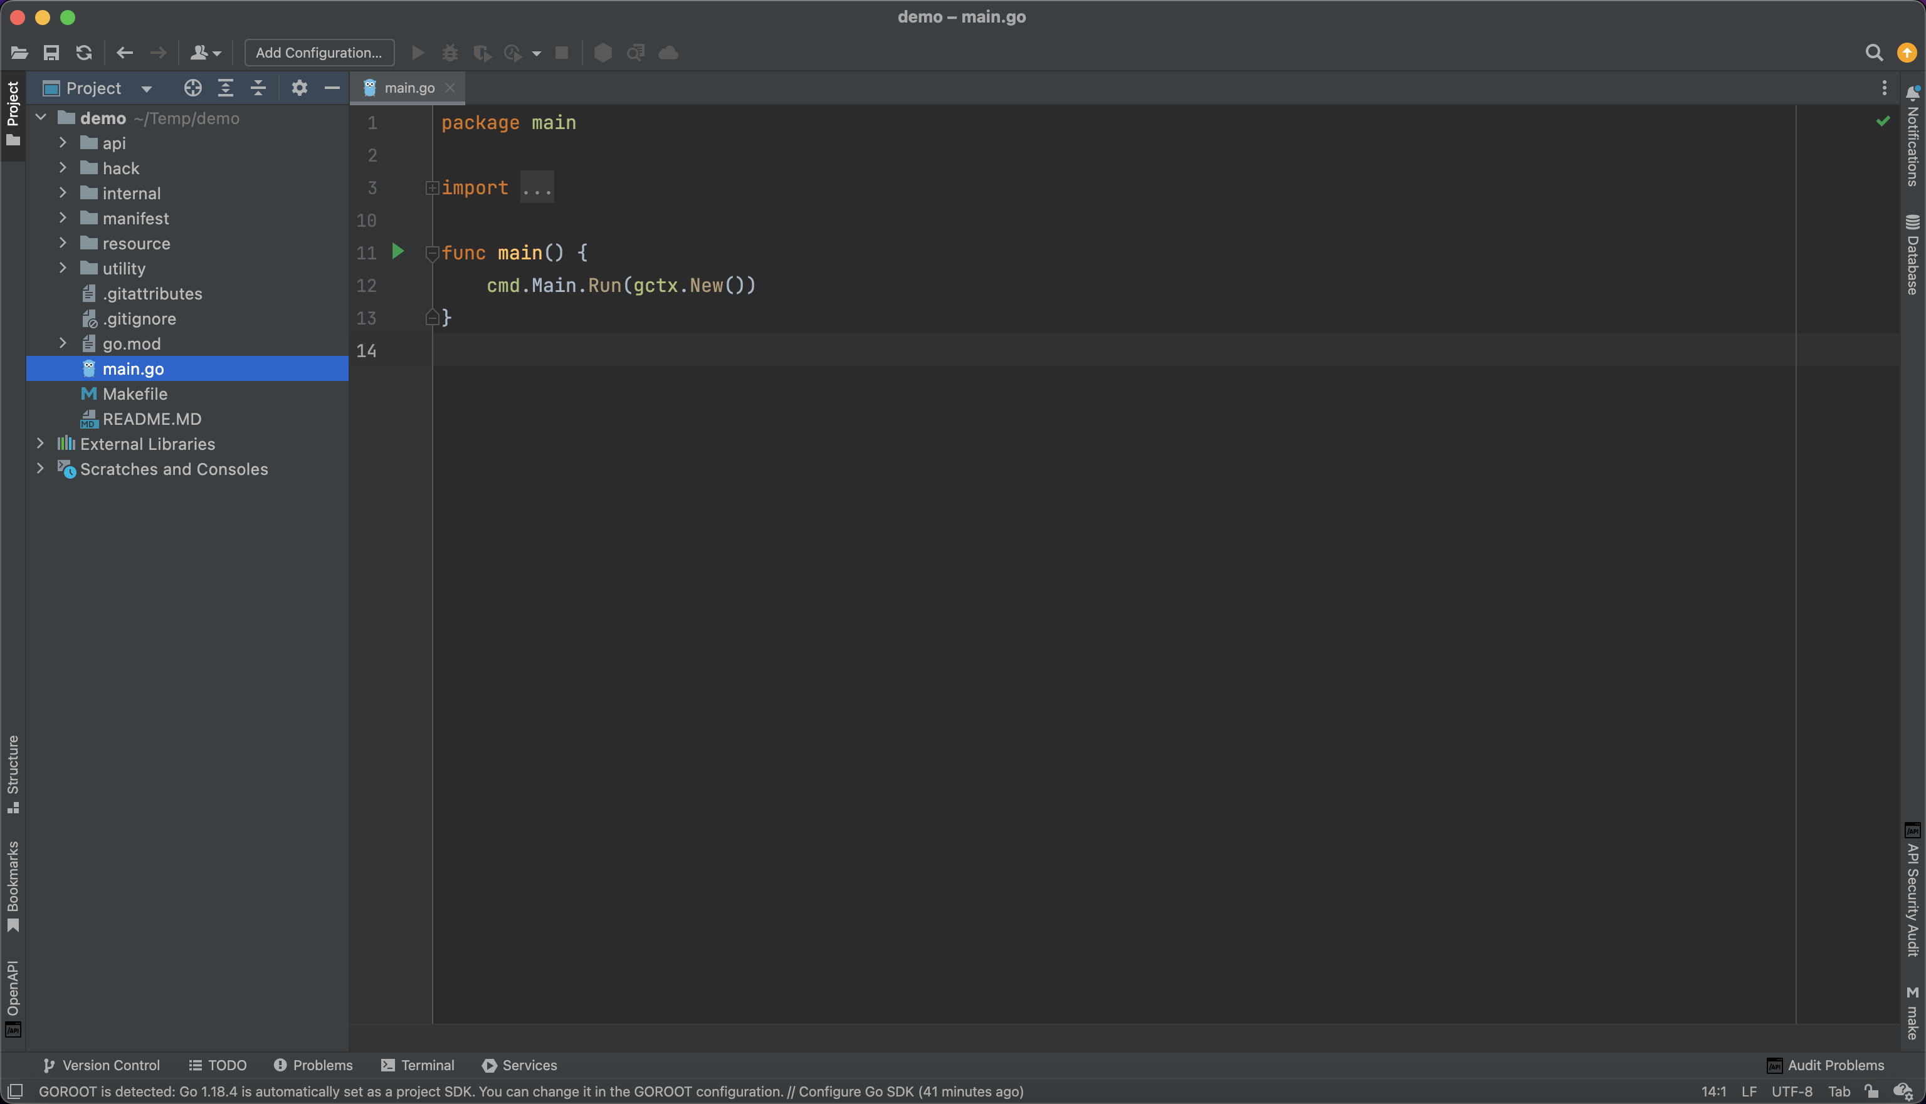Toggle read-only lock icon in status bar

click(1871, 1092)
